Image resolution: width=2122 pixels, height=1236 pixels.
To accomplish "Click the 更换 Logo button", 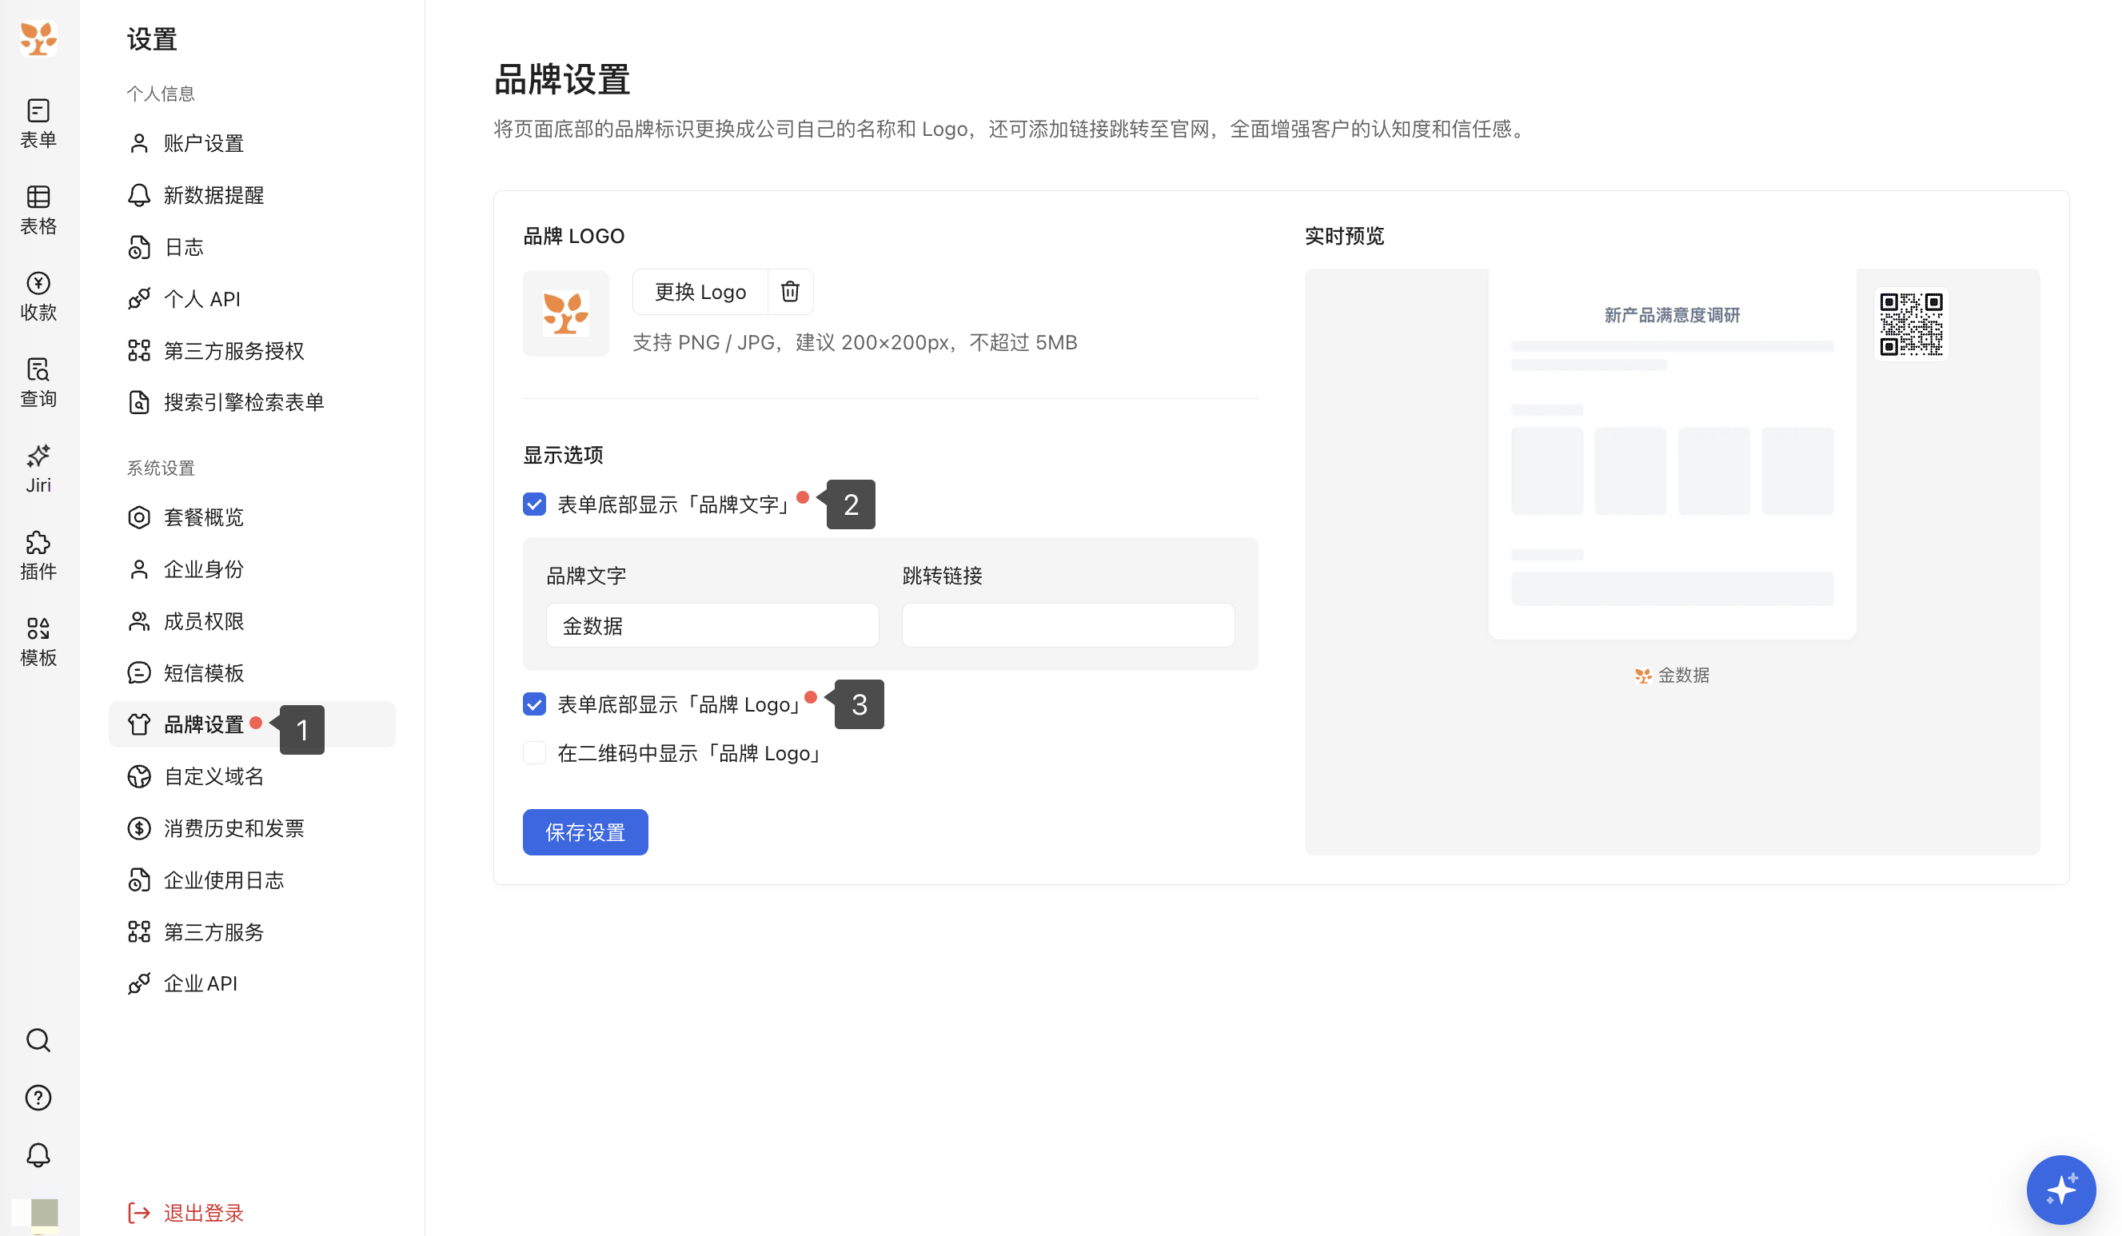I will 700,291.
